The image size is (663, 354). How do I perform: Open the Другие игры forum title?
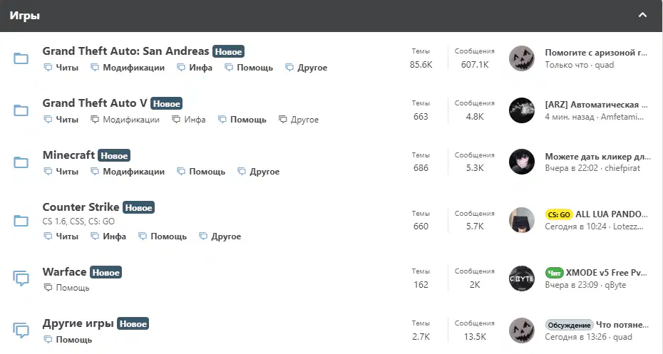[78, 323]
